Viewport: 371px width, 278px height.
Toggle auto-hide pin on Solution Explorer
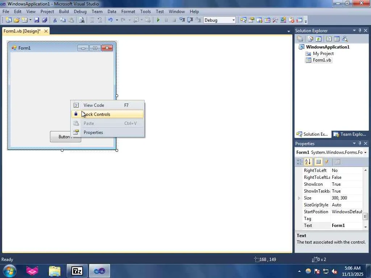click(x=360, y=30)
